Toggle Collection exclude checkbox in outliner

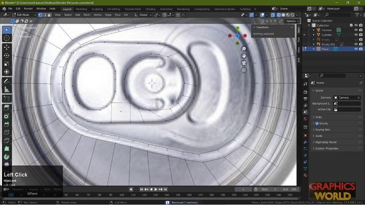(x=351, y=25)
